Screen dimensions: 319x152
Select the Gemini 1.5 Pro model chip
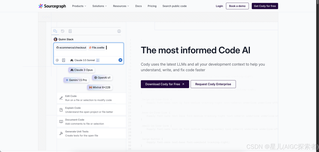coord(77,80)
